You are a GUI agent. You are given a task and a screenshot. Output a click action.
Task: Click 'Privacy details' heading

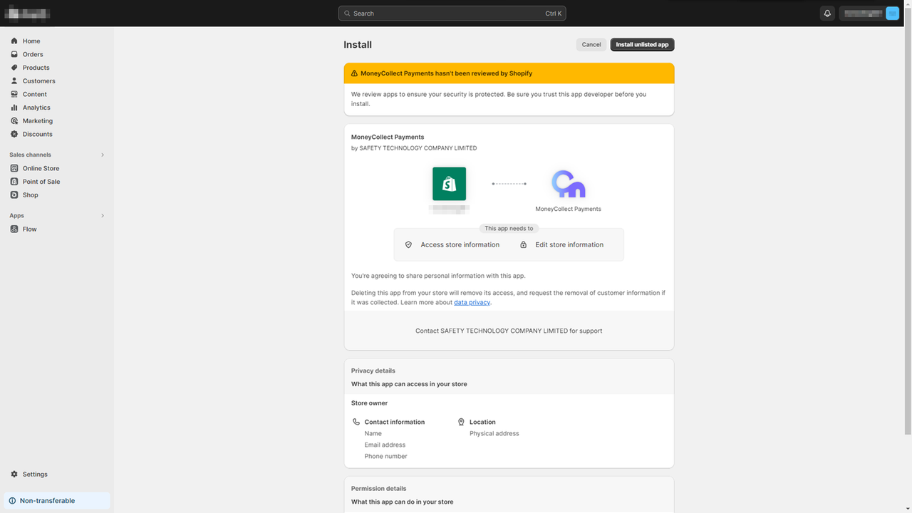(x=373, y=370)
